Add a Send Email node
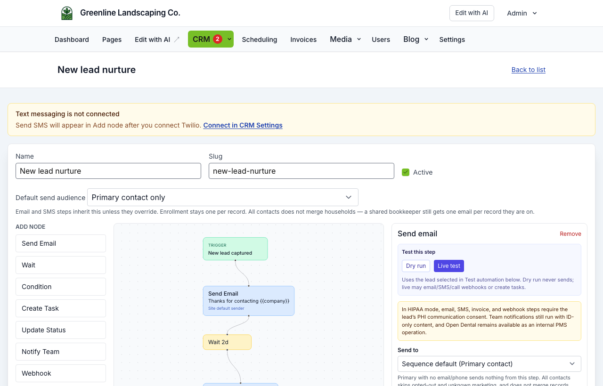The width and height of the screenshot is (603, 386). coord(61,243)
